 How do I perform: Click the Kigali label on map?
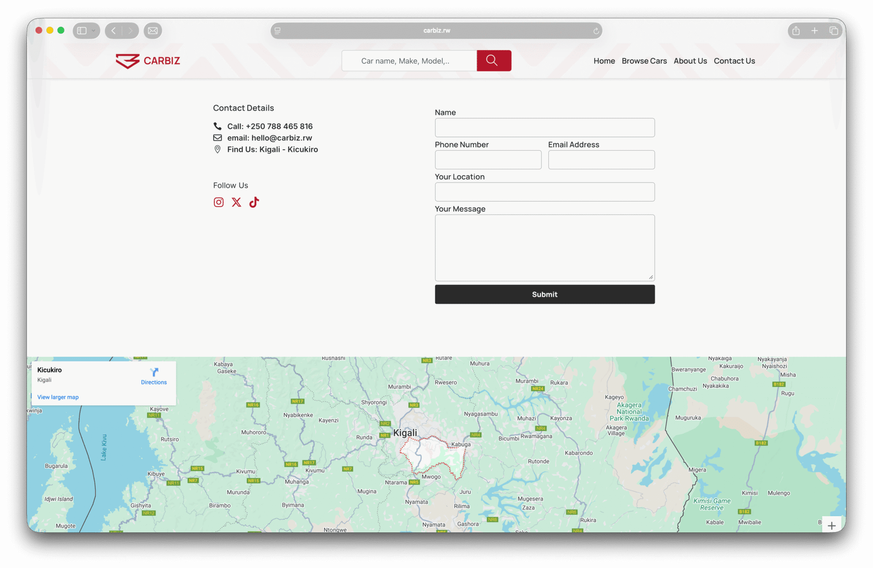tap(405, 433)
